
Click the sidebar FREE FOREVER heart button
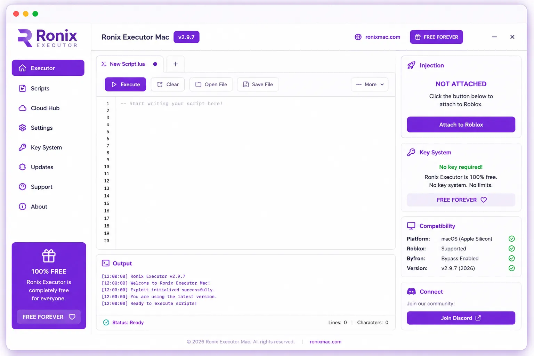coord(49,317)
